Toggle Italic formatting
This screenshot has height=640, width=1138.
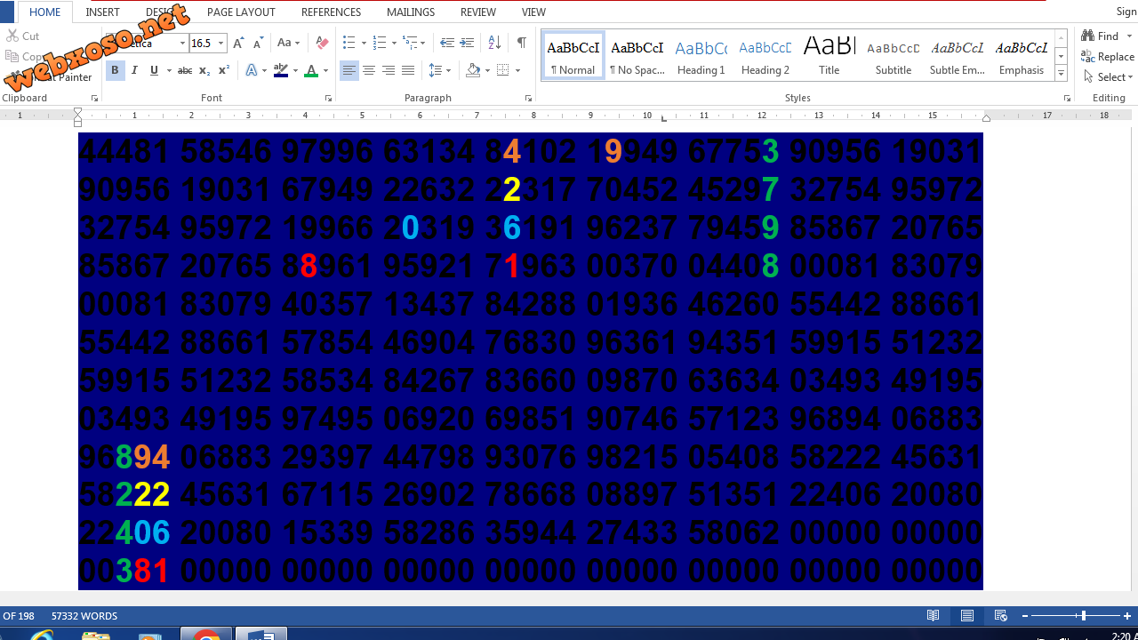coord(134,70)
